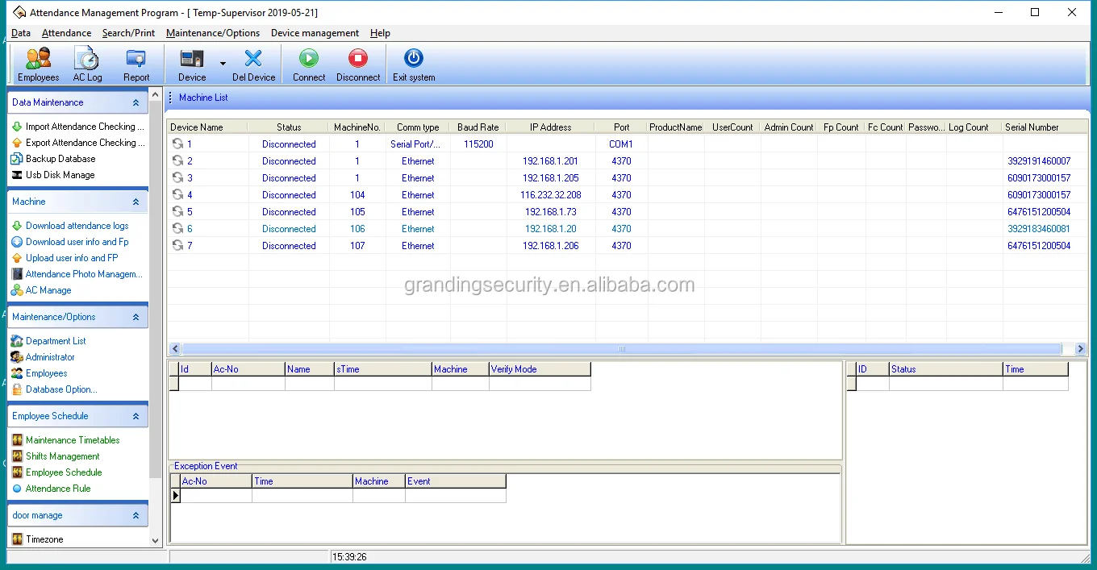Open the Employees toolbar icon

tap(38, 59)
